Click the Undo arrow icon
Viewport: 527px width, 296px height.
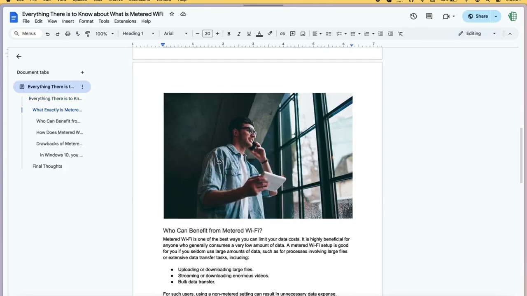click(x=48, y=34)
